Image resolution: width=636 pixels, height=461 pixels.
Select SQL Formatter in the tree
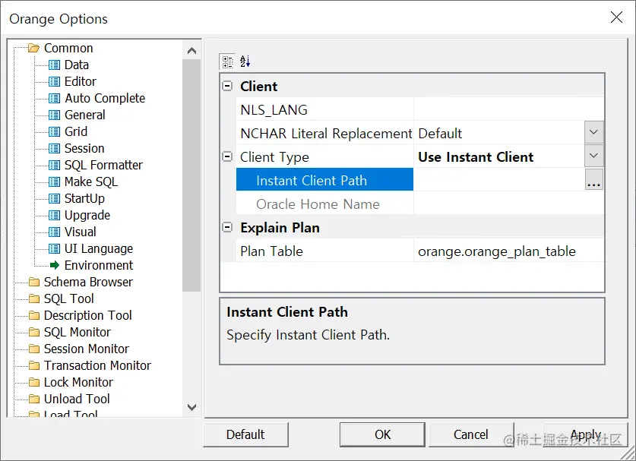(103, 165)
